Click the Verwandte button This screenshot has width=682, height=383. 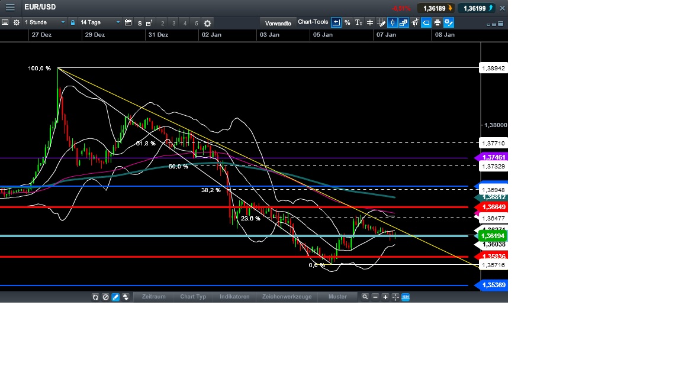coord(277,22)
